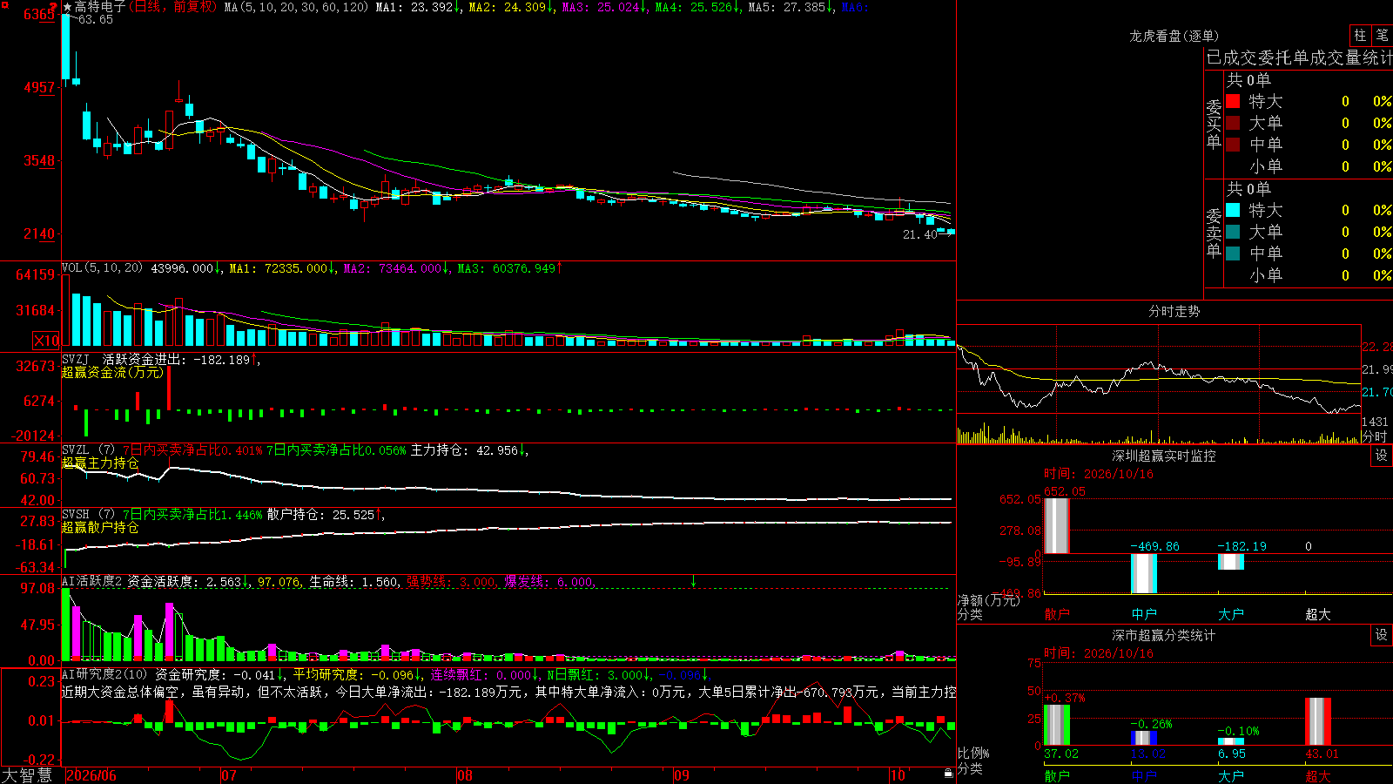Click the cyan 特大 sell-order color square
Screen dimensions: 1393x784
1233,210
